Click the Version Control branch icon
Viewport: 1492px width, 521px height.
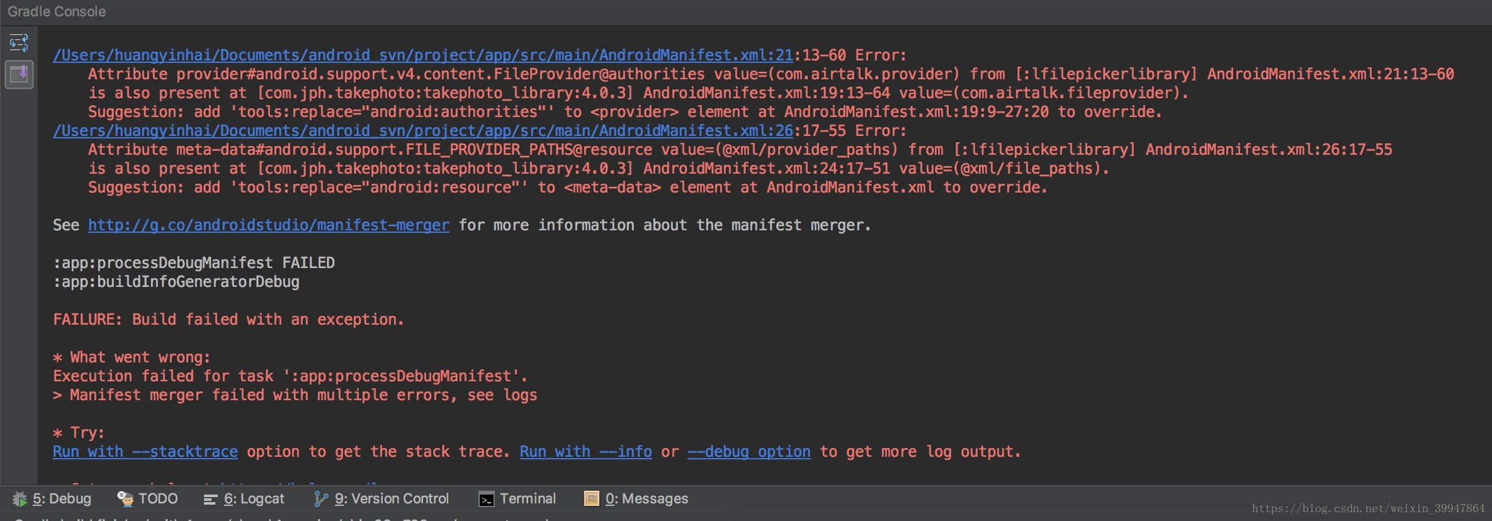click(x=321, y=499)
